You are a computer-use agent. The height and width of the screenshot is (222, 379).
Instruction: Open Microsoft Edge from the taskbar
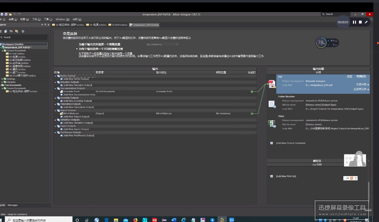pyautogui.click(x=106, y=220)
